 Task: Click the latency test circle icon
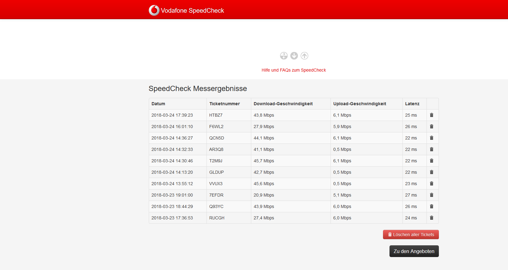(284, 56)
